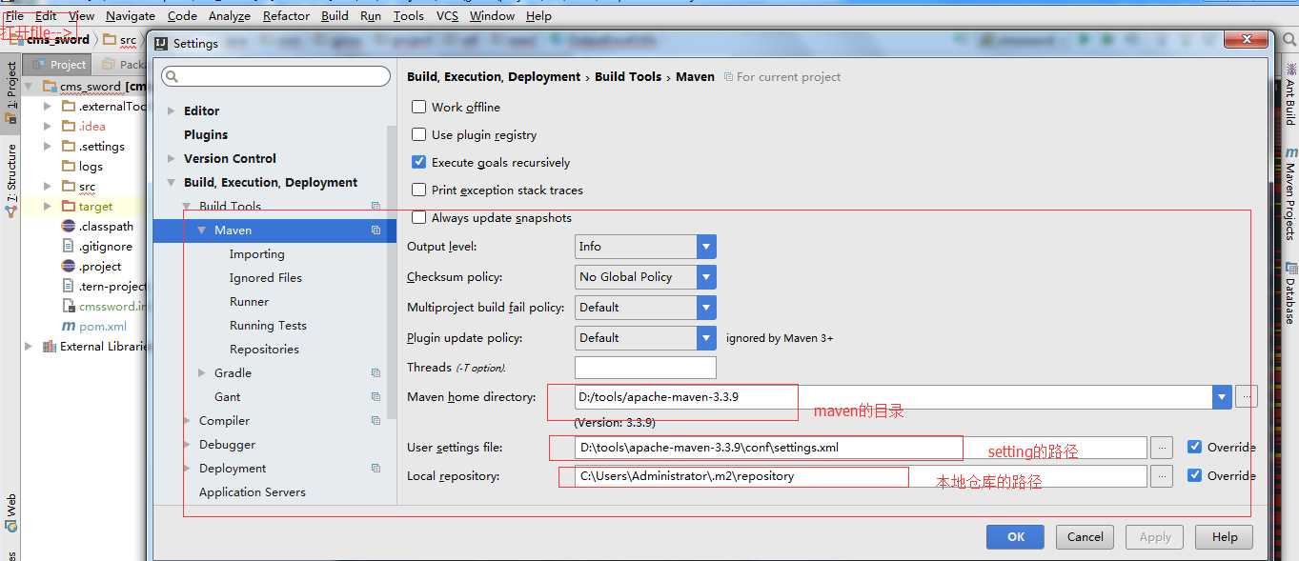Open the File menu
The width and height of the screenshot is (1299, 561).
(x=14, y=15)
